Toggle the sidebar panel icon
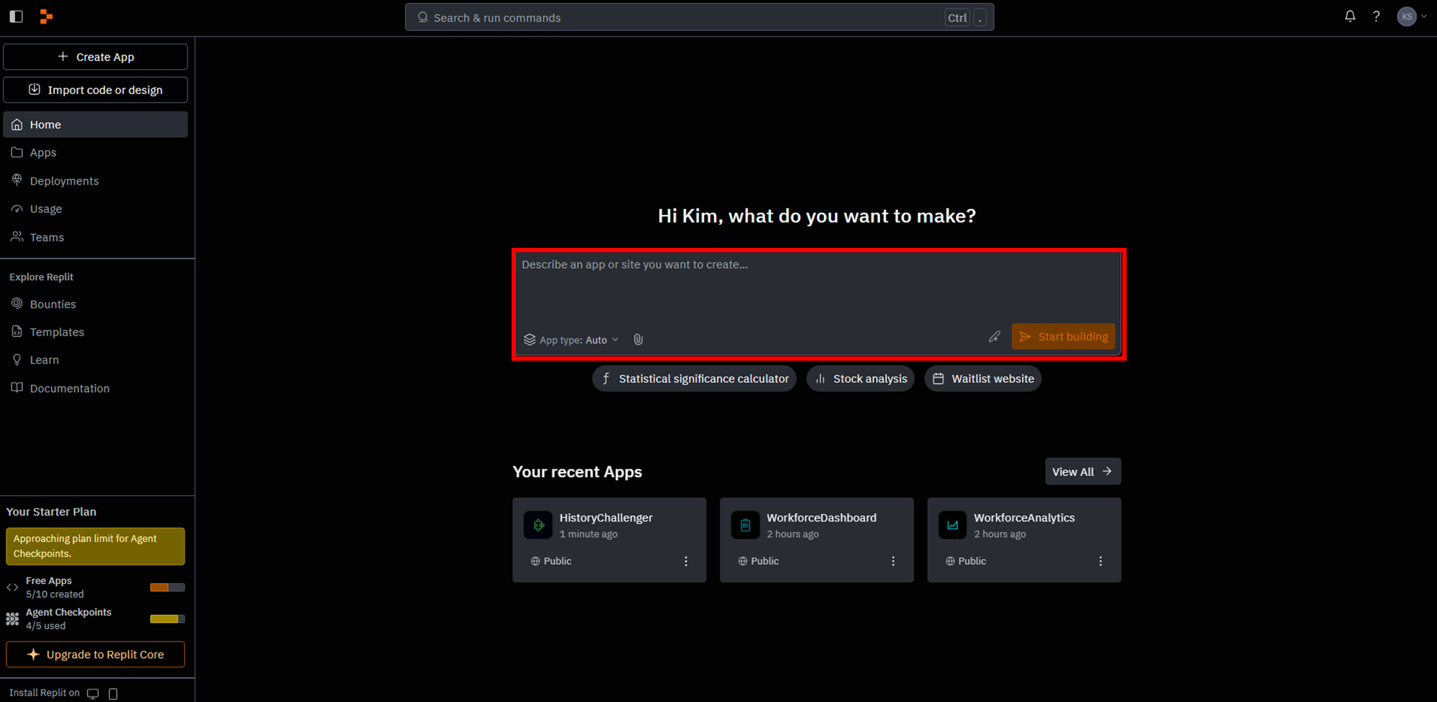The height and width of the screenshot is (702, 1437). 17,17
